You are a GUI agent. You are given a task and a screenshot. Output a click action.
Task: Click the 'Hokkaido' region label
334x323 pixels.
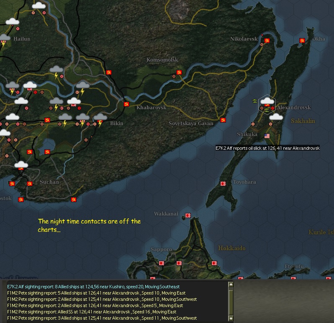point(231,248)
